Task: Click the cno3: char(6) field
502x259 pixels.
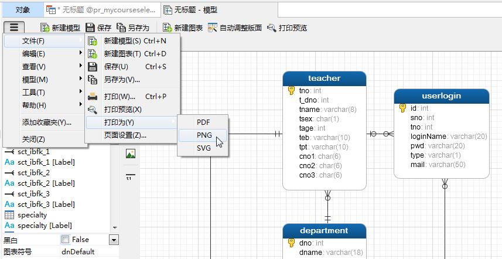Action: click(320, 175)
